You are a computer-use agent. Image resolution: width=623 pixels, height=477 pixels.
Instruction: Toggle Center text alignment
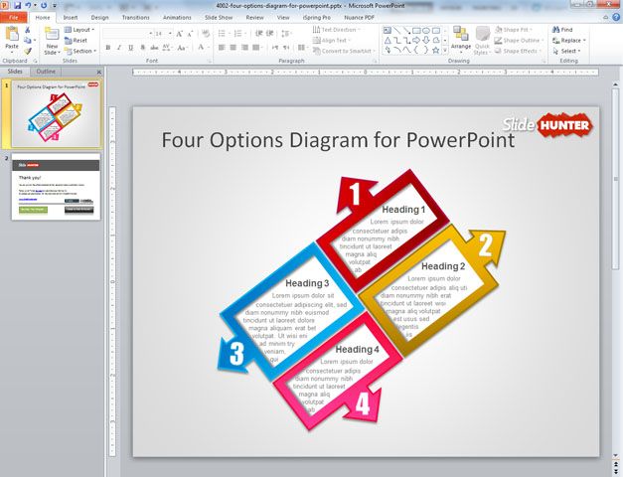coord(233,48)
